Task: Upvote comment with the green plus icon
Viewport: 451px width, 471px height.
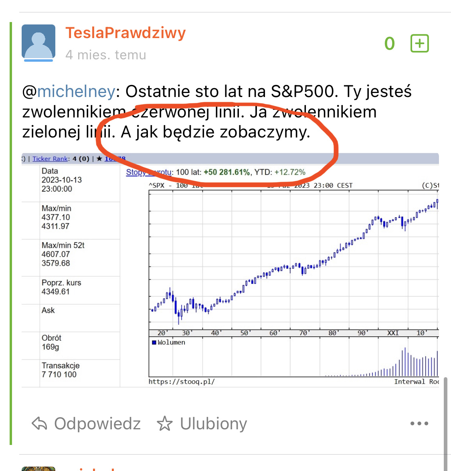Action: (x=419, y=43)
